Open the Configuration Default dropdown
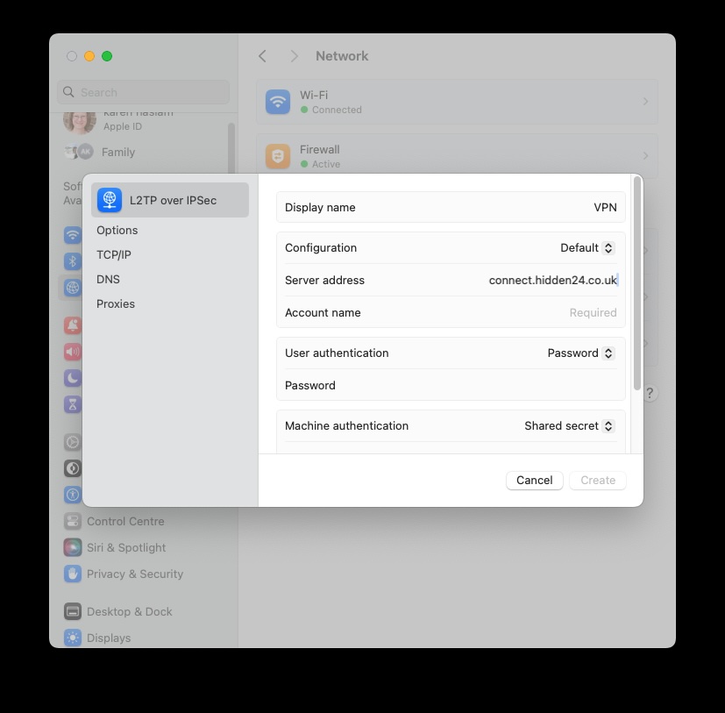 pos(587,247)
